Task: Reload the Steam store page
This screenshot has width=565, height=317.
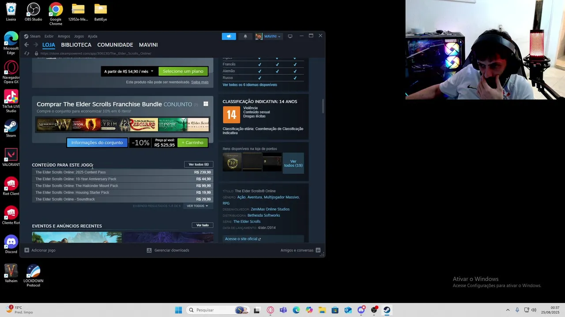Action: pos(26,53)
